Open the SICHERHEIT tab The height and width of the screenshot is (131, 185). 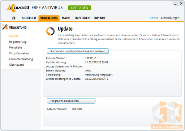(29, 18)
